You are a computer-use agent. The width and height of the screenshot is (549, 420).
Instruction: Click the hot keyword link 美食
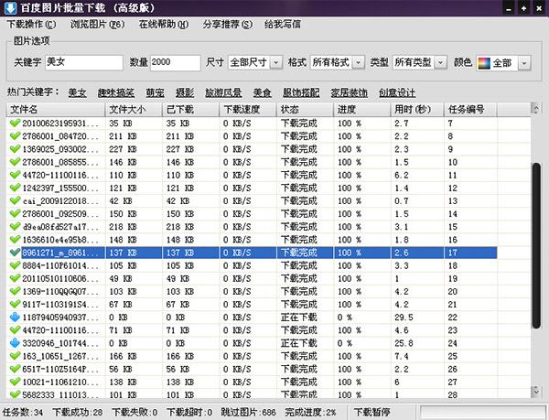[263, 92]
